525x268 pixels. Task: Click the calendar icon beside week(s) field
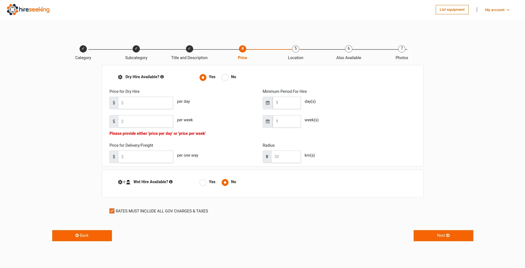(267, 121)
